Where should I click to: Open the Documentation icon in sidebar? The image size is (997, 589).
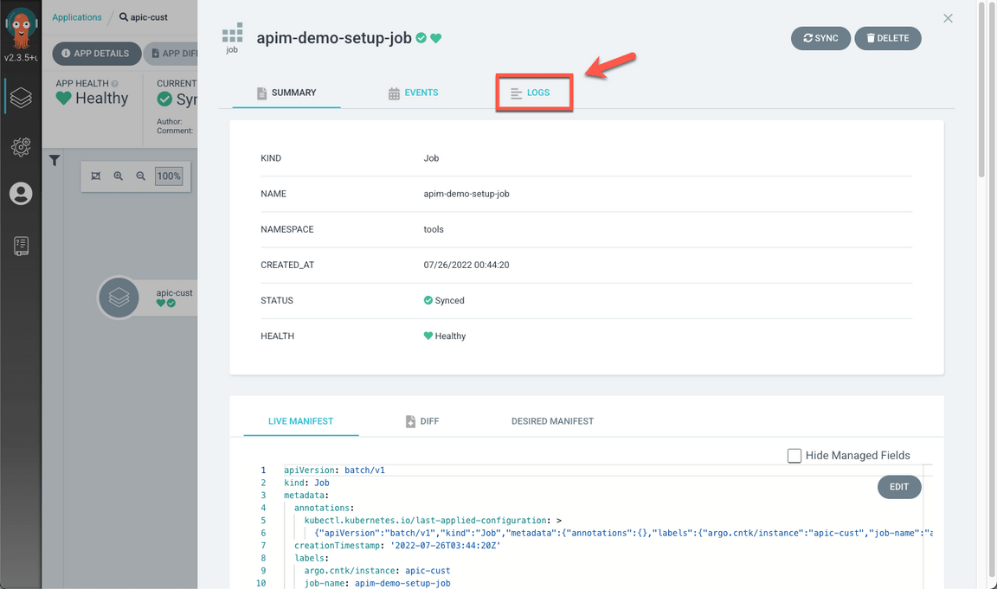pyautogui.click(x=21, y=246)
